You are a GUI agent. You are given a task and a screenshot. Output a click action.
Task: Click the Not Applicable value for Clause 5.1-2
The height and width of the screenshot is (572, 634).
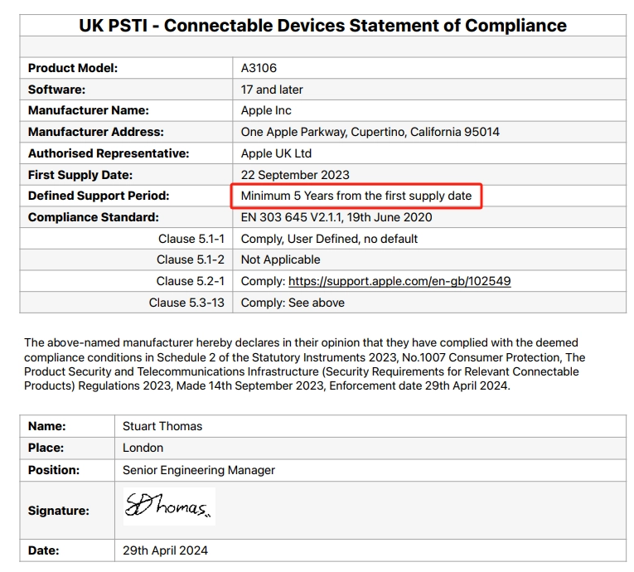(x=280, y=259)
